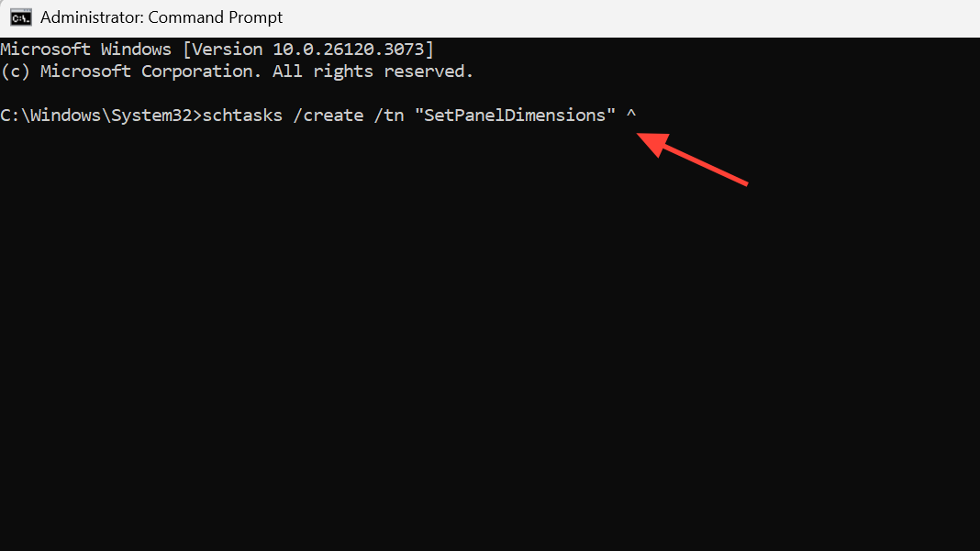Screen dimensions: 980x551
Task: Click the "/tn" switch in the command
Action: [x=389, y=116]
